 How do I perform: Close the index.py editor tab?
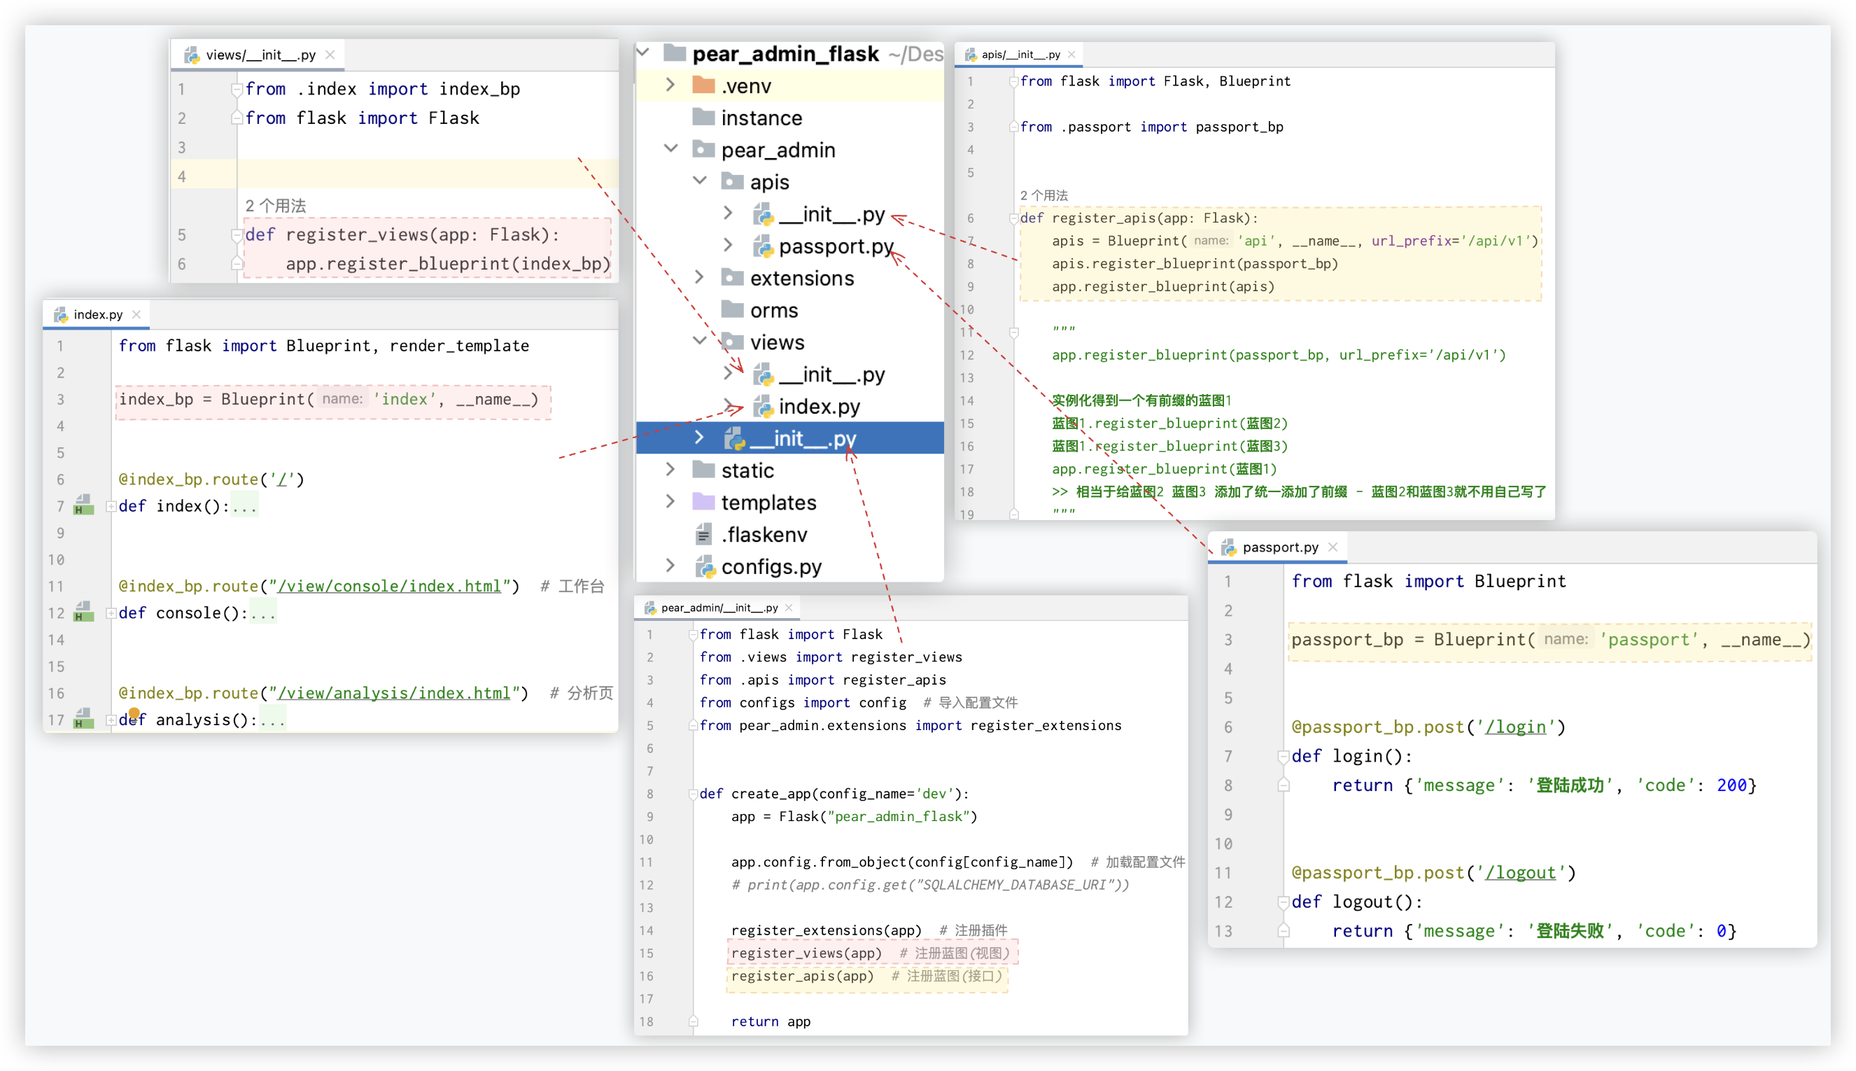[x=136, y=314]
